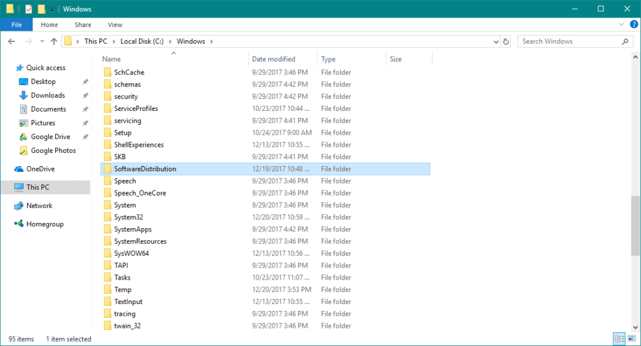Open the Home ribbon tab
The image size is (641, 346).
click(x=49, y=24)
